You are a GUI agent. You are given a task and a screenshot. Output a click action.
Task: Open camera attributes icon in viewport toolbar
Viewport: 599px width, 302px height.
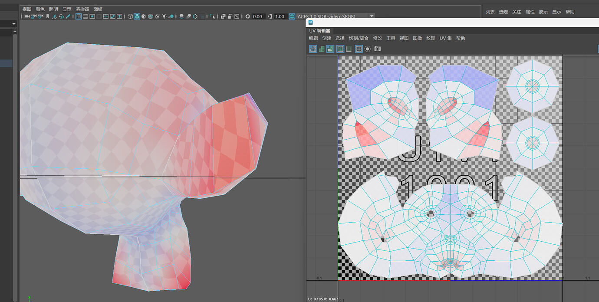pos(40,16)
